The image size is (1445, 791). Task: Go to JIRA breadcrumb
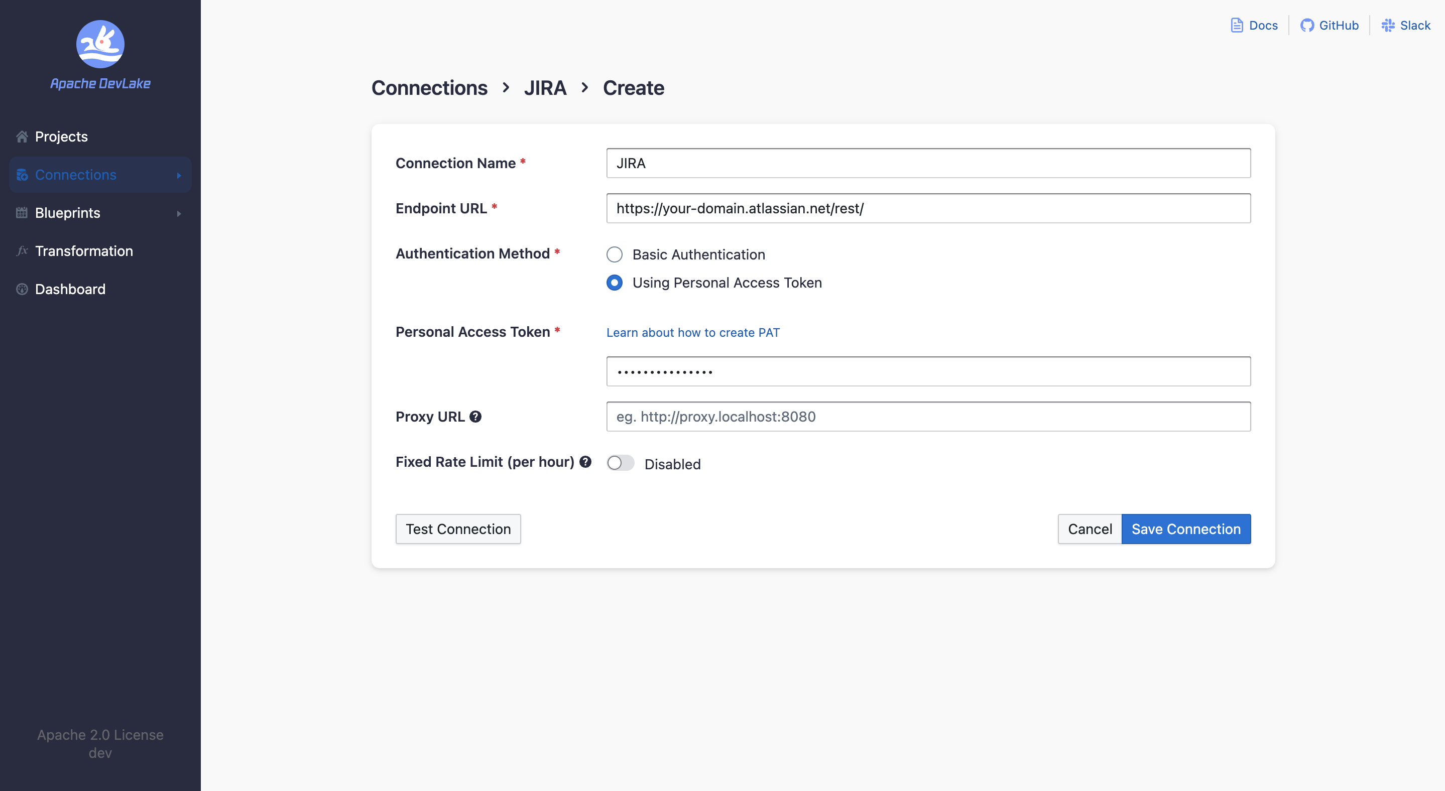[545, 88]
